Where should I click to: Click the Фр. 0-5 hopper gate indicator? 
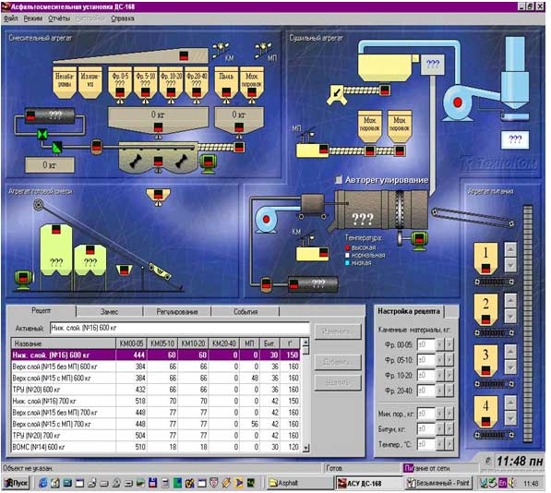120,92
